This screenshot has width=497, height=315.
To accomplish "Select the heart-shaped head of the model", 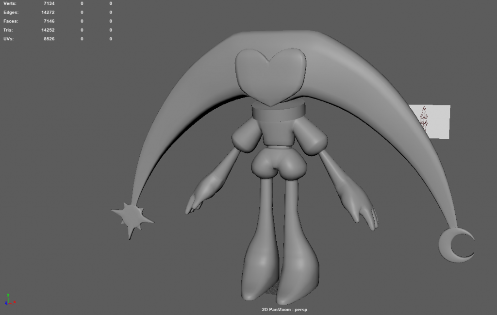I will pyautogui.click(x=270, y=77).
